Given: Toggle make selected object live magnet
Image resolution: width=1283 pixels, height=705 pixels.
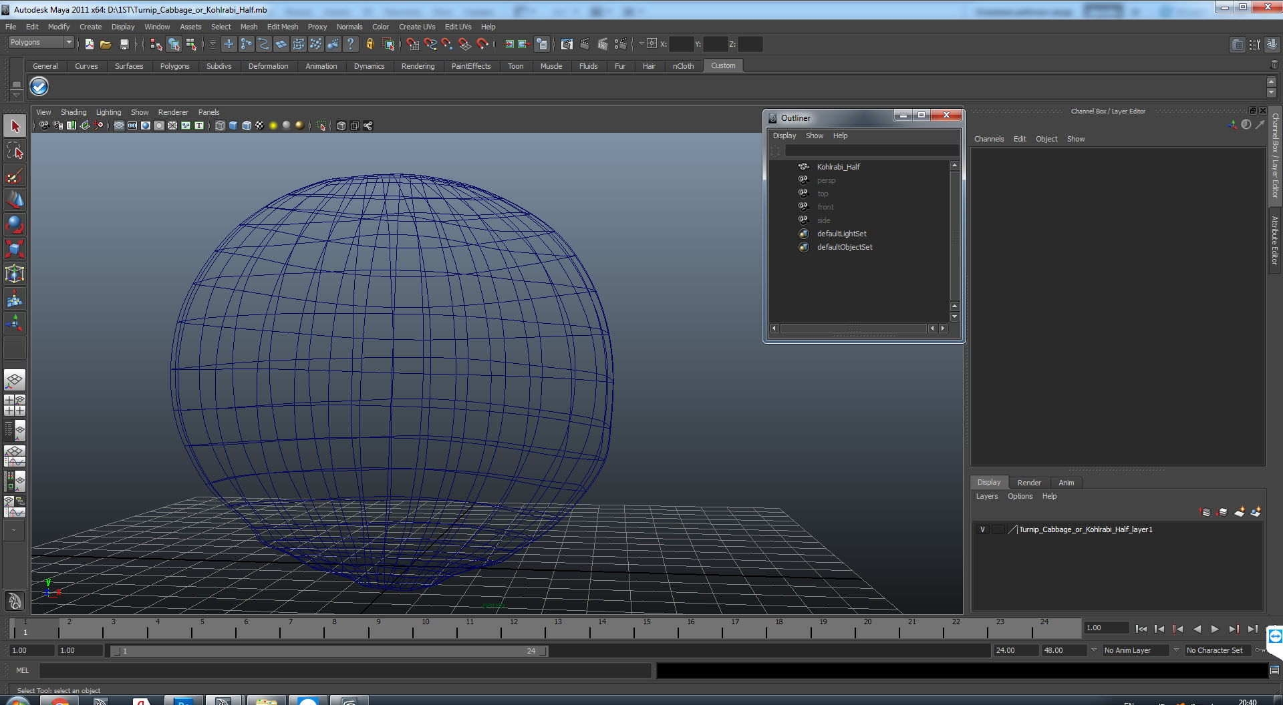Looking at the screenshot, I should 482,44.
